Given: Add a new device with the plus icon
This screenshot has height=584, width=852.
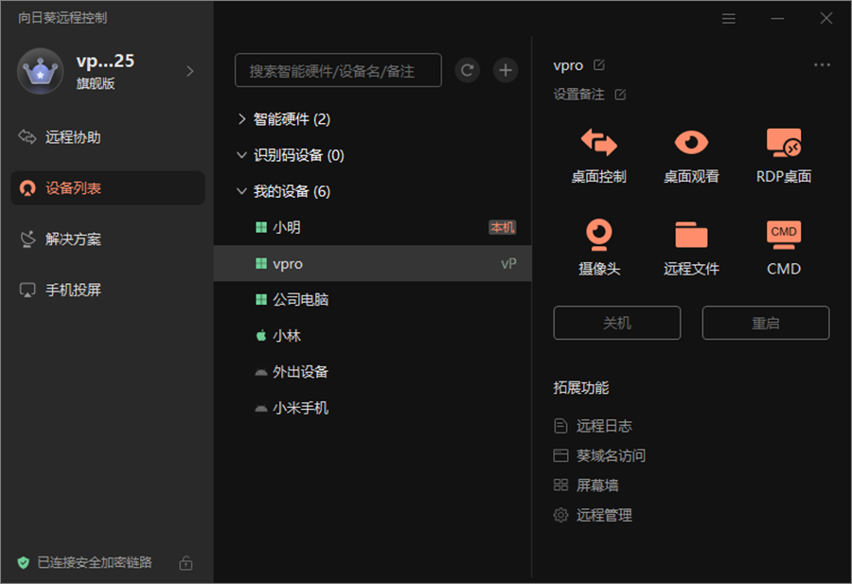Looking at the screenshot, I should (x=505, y=70).
